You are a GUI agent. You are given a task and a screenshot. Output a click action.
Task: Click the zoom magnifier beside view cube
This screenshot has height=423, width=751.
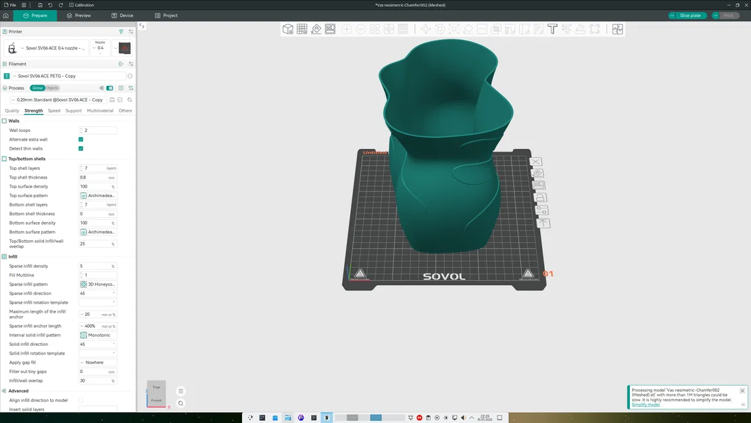click(x=180, y=403)
